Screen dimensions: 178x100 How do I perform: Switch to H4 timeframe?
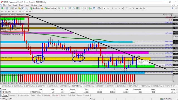tap(20, 12)
